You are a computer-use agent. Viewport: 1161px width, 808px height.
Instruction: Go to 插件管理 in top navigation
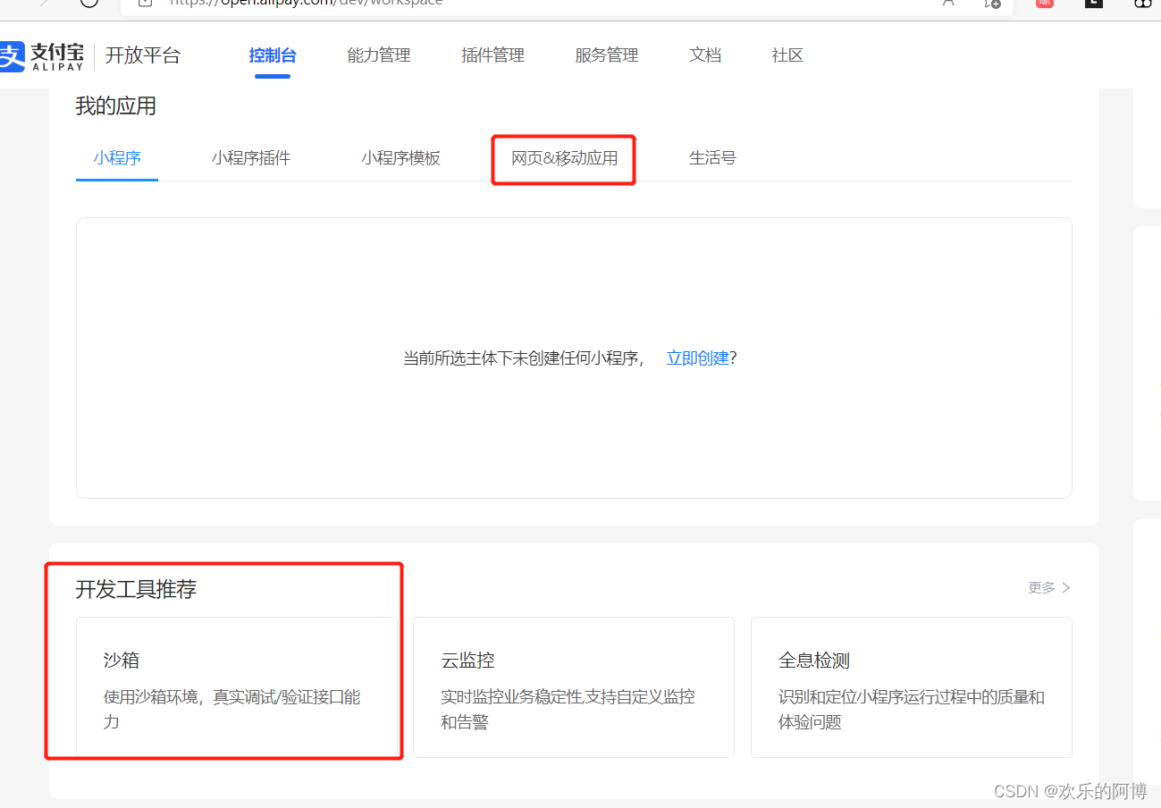[492, 55]
